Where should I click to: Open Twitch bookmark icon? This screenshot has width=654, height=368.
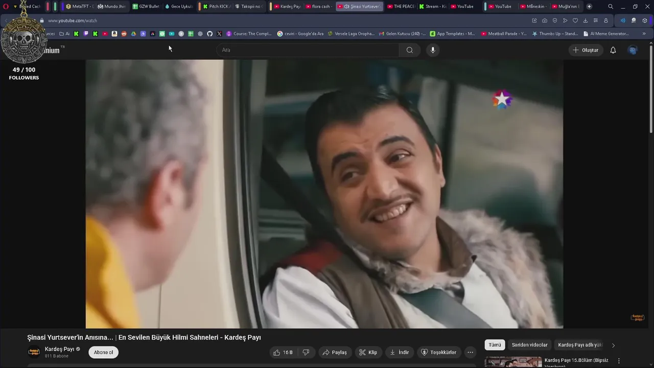pyautogui.click(x=86, y=34)
